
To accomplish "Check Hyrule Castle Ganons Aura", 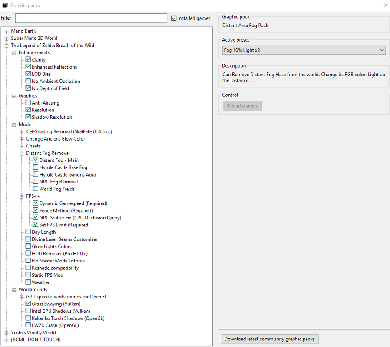I will (x=36, y=174).
